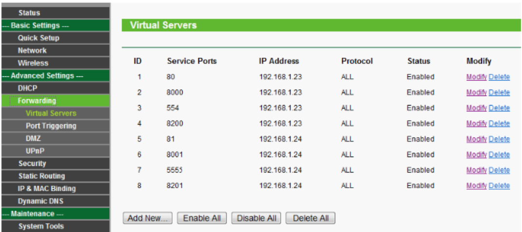Open the DMZ submenu page
Screen dimensions: 522x232
click(x=33, y=139)
